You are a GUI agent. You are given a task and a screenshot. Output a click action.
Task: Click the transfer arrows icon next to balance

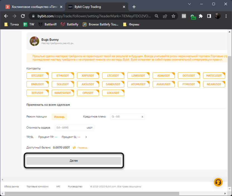tap(74, 148)
